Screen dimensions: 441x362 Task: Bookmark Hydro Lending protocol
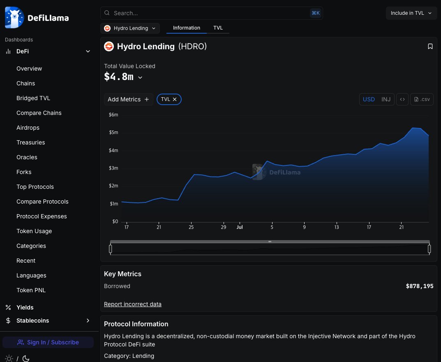[430, 46]
